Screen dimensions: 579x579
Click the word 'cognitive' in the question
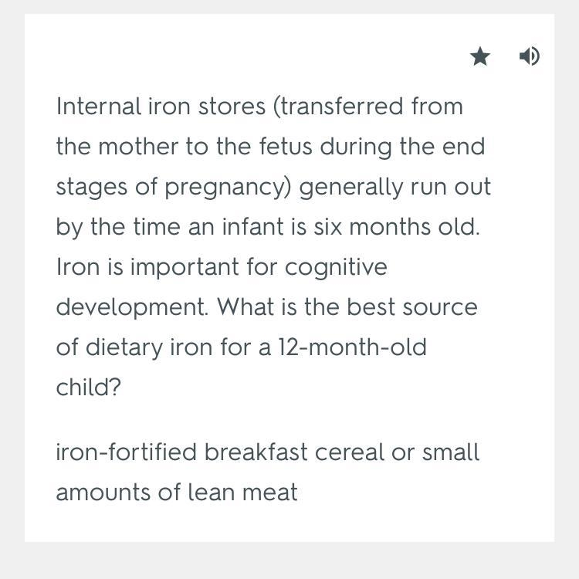click(x=336, y=267)
